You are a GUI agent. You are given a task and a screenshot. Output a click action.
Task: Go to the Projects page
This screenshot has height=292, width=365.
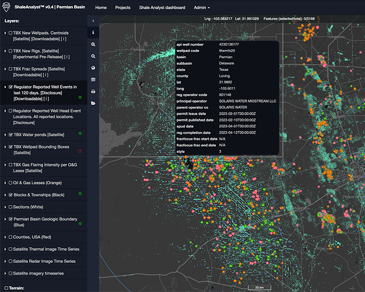point(123,8)
